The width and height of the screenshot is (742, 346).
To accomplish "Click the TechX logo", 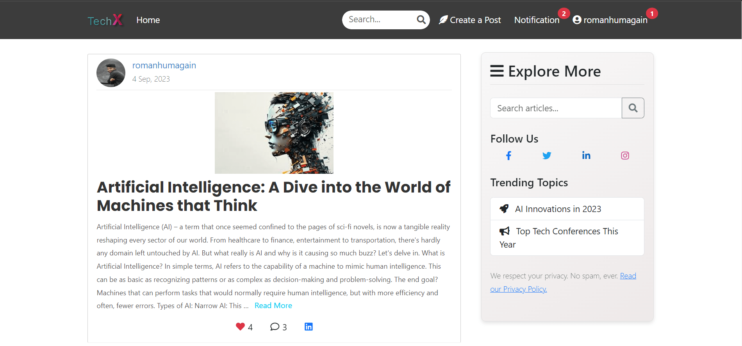I will [105, 20].
